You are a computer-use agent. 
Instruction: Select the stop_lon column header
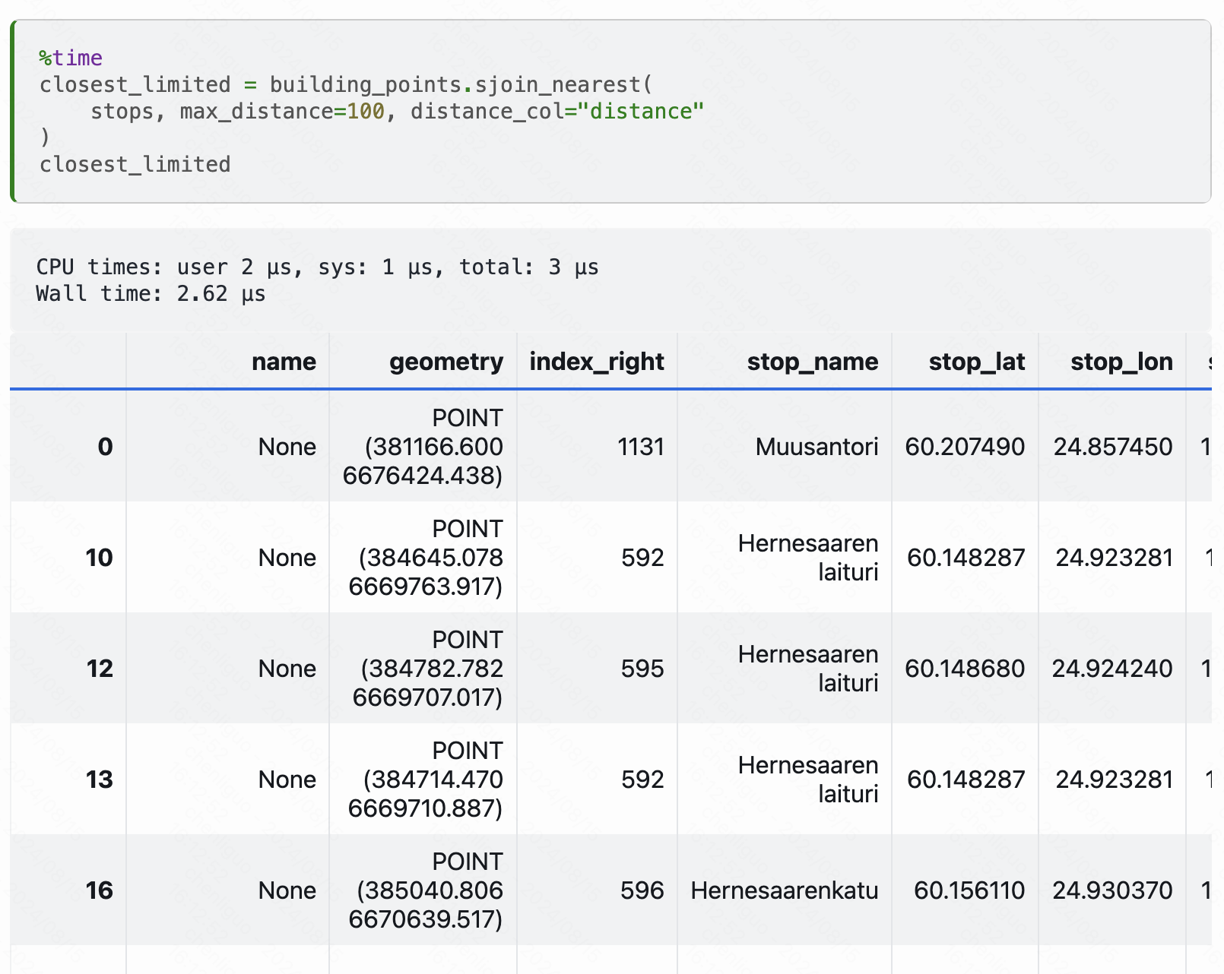(1121, 362)
